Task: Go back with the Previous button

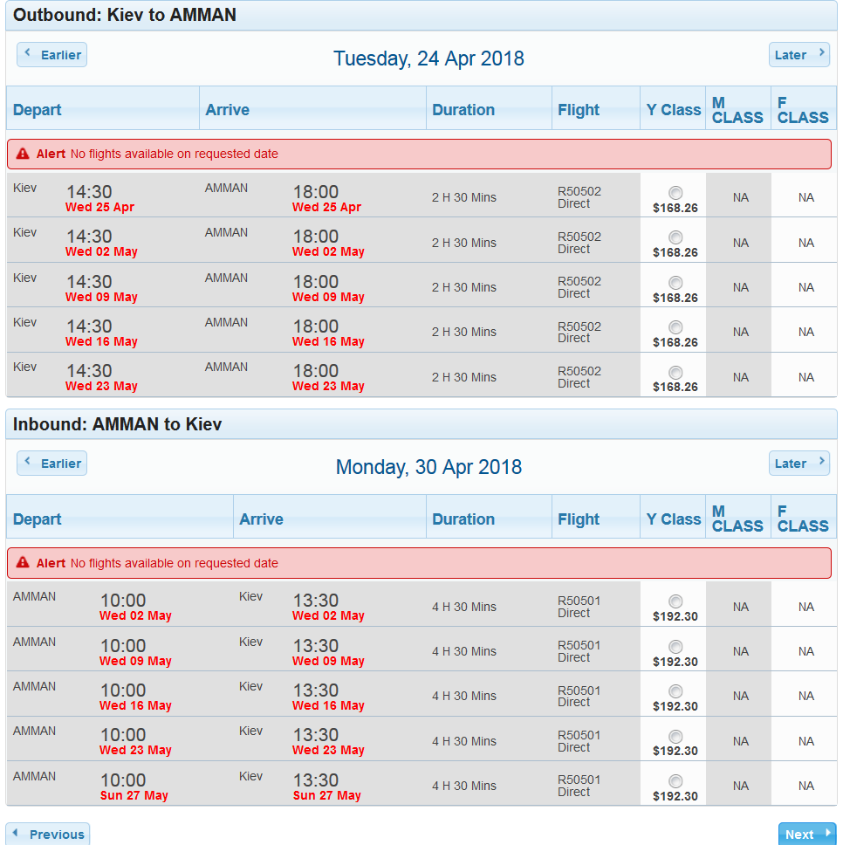Action: pos(48,834)
